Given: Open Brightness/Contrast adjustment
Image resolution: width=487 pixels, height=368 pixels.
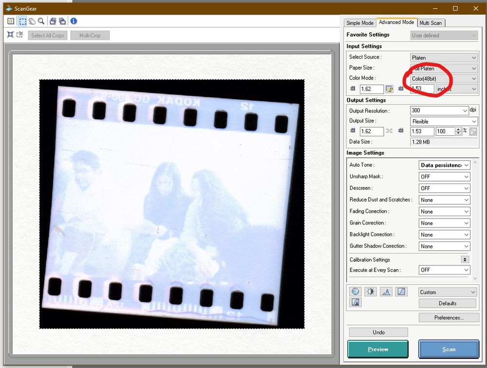Looking at the screenshot, I should tap(370, 292).
